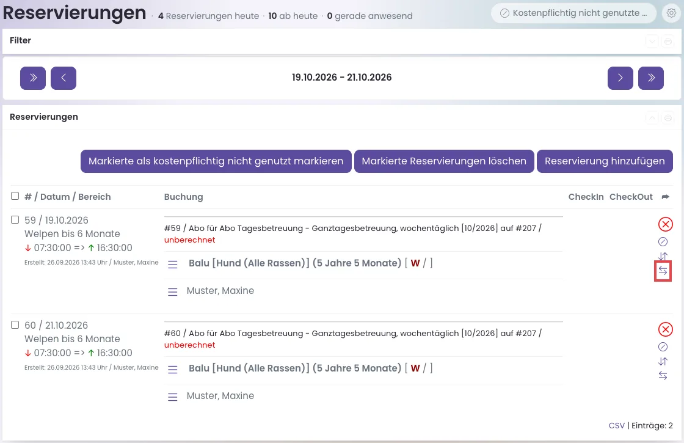Tick the checkbox for reservation 60
Screen dimensions: 684x443
tap(15, 324)
